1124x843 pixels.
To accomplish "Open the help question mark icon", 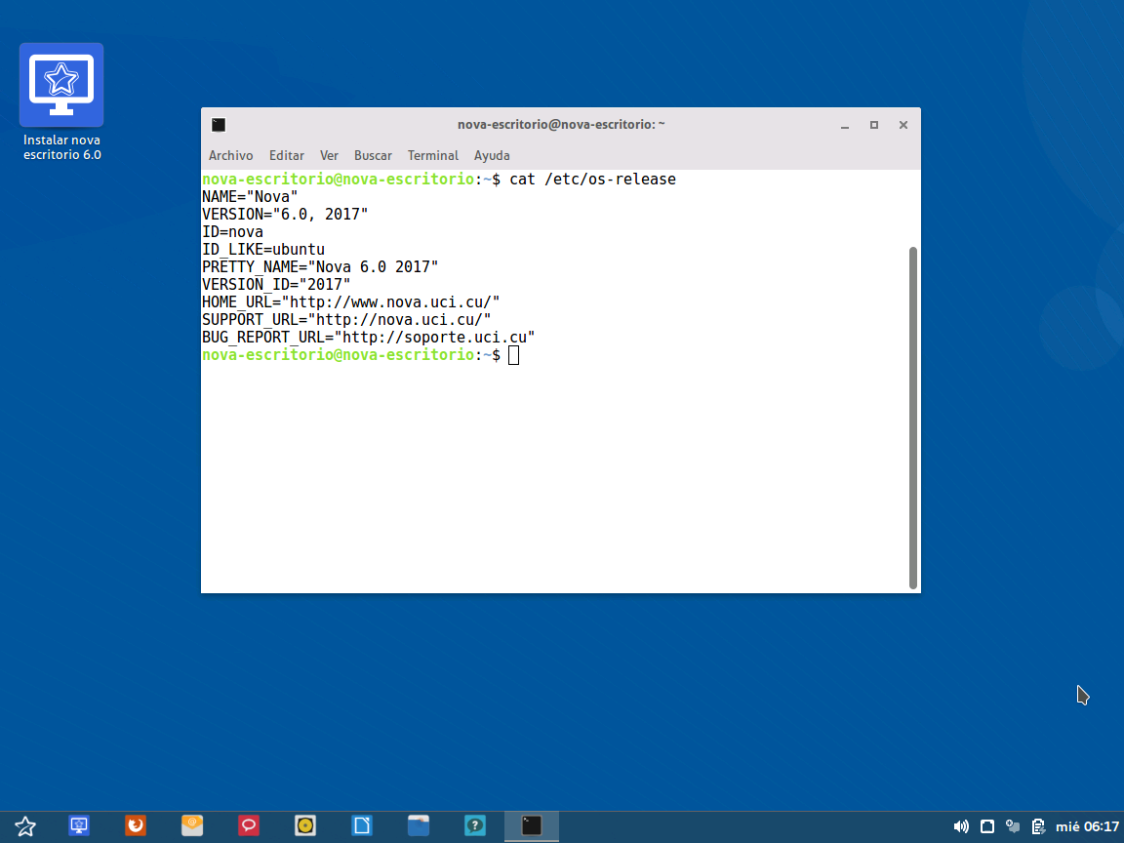I will point(474,825).
